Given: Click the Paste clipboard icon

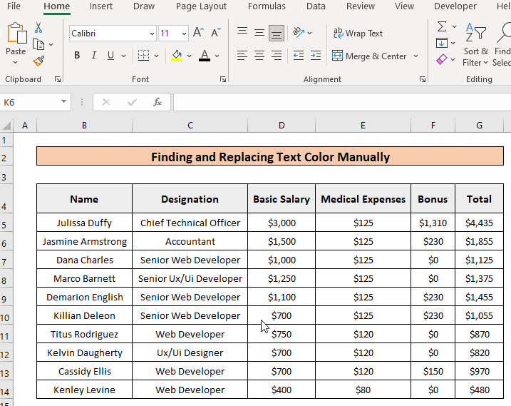Looking at the screenshot, I should pyautogui.click(x=16, y=33).
